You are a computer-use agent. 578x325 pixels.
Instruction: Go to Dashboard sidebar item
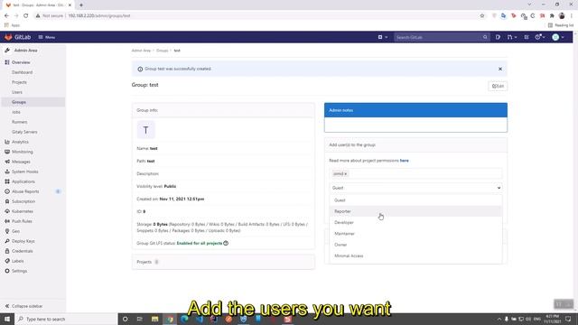tap(22, 72)
